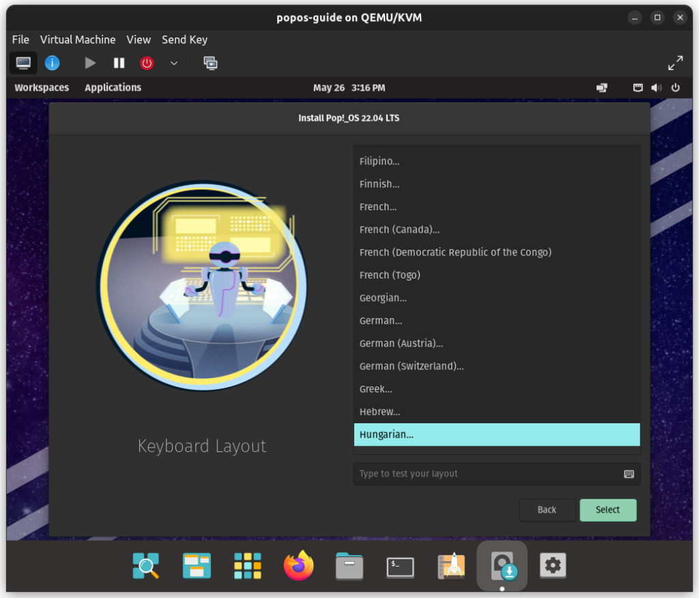This screenshot has width=699, height=598.
Task: Open the Terminal from the dock
Action: click(x=400, y=567)
